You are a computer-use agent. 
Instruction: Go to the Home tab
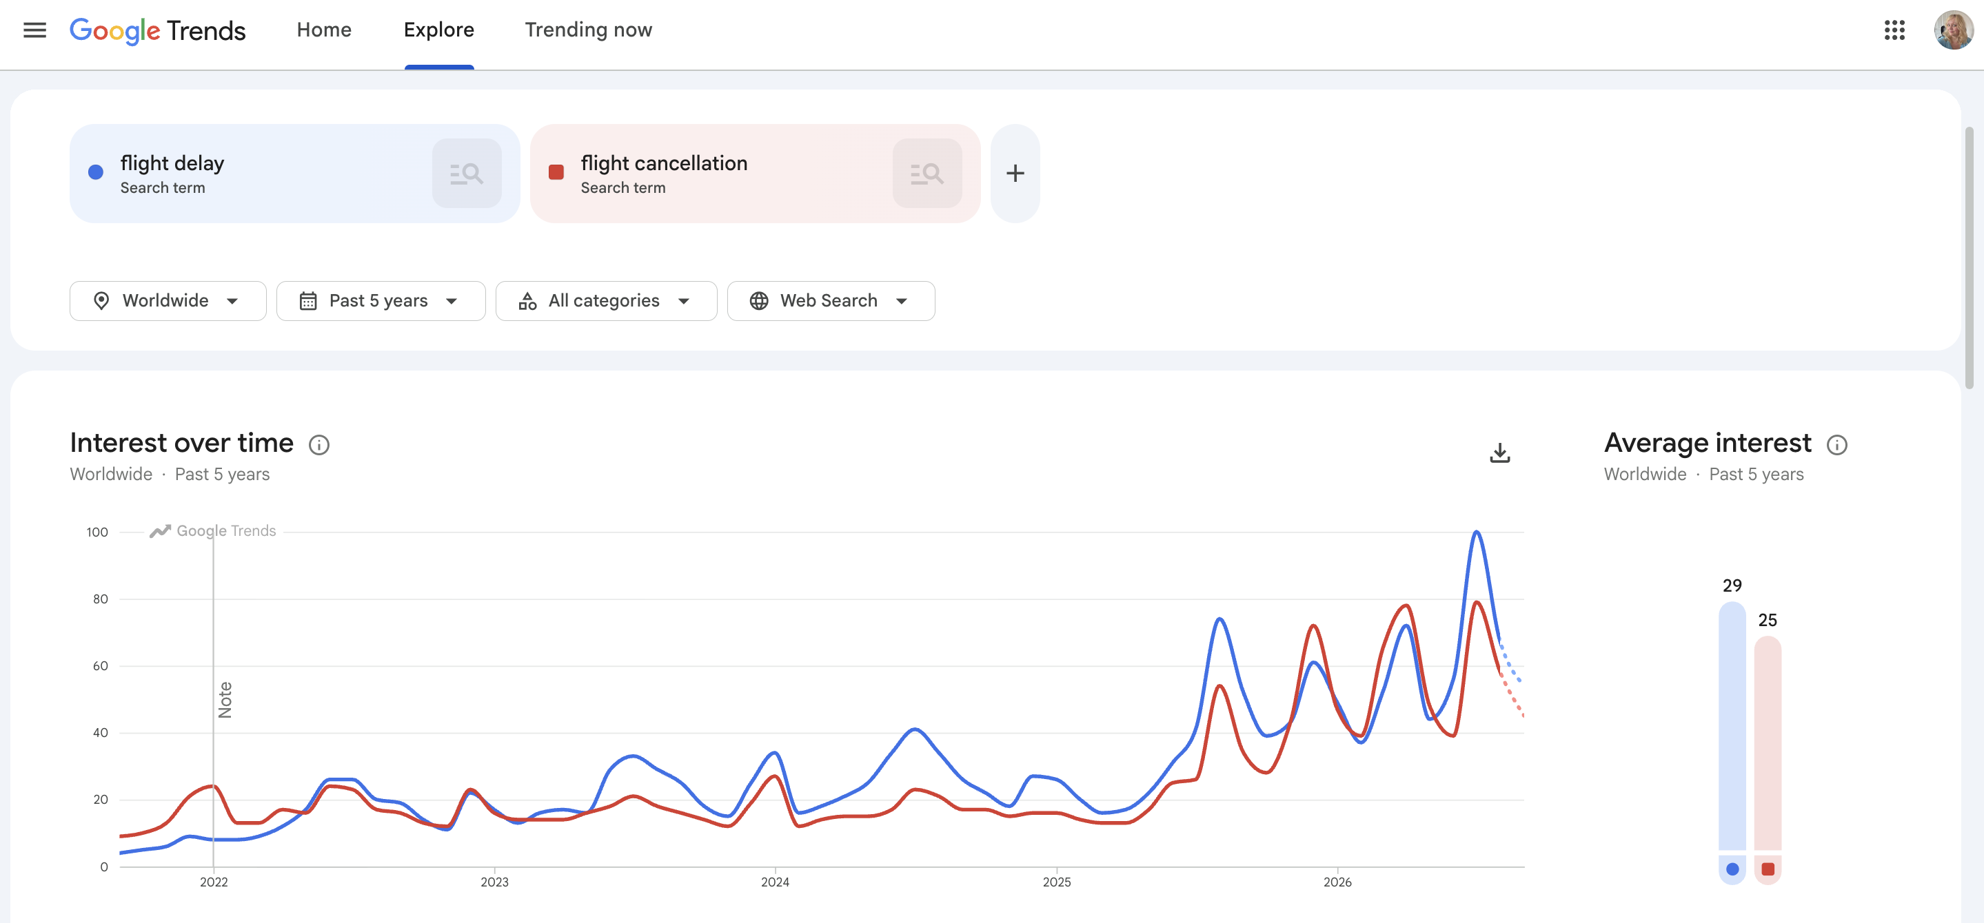(324, 30)
